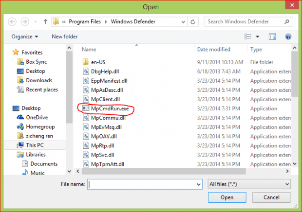The image size is (302, 212).
Task: Click the Windows Defender breadcrumb
Action: 133,21
